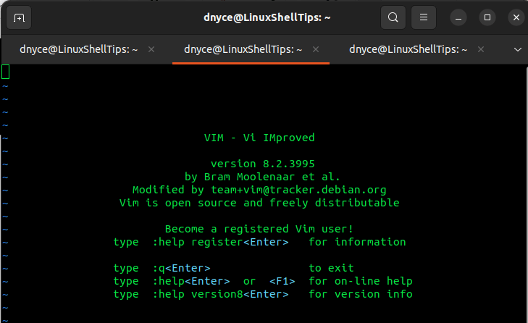Click 'Become a registered Vim user!' text

259,229
